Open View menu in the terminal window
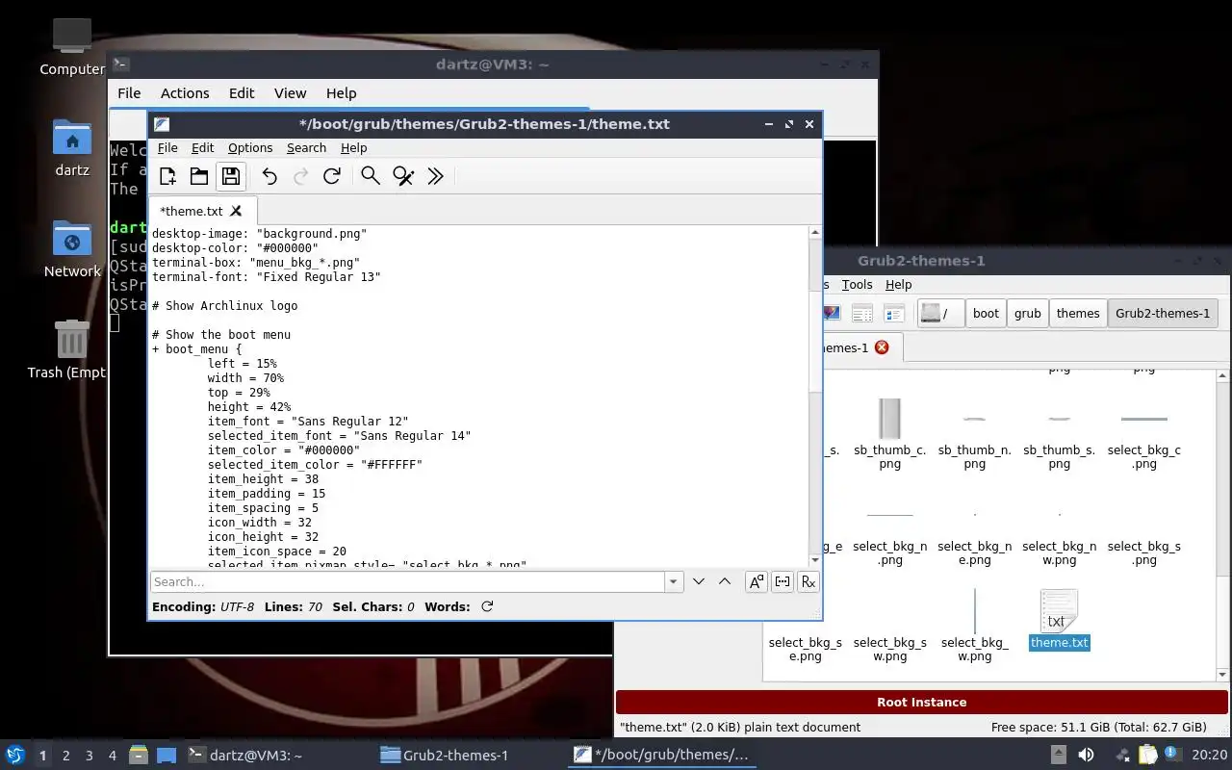 290,93
